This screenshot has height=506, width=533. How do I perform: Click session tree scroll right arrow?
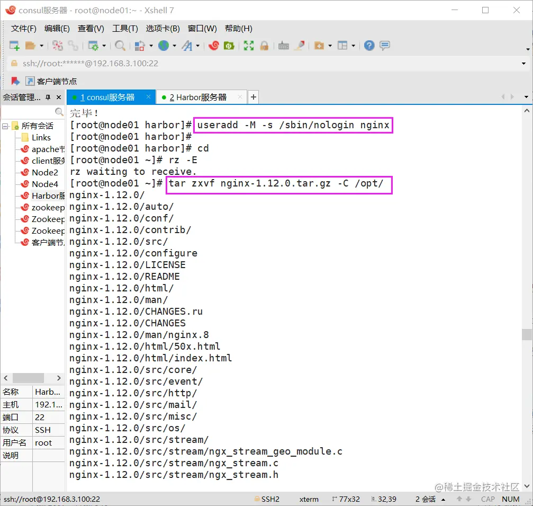59,378
